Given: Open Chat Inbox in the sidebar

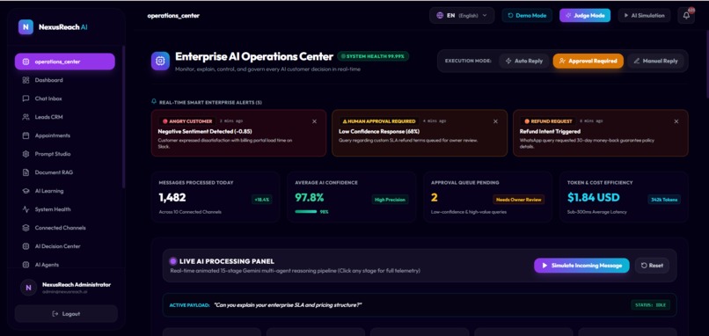Looking at the screenshot, I should (65, 99).
